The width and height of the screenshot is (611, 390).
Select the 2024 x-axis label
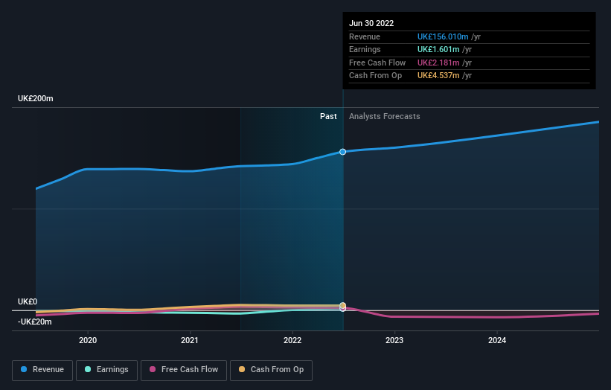coord(497,340)
